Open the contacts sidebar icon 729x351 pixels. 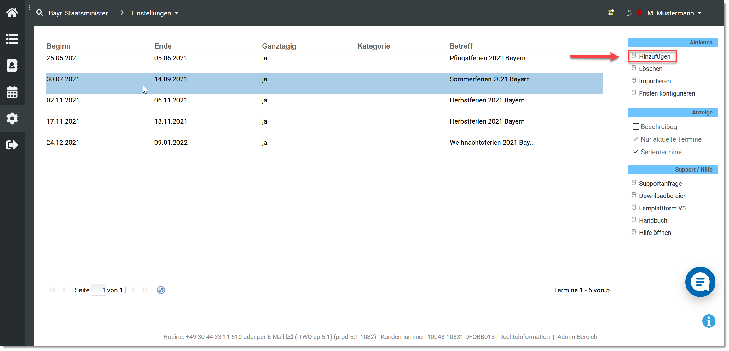12,66
